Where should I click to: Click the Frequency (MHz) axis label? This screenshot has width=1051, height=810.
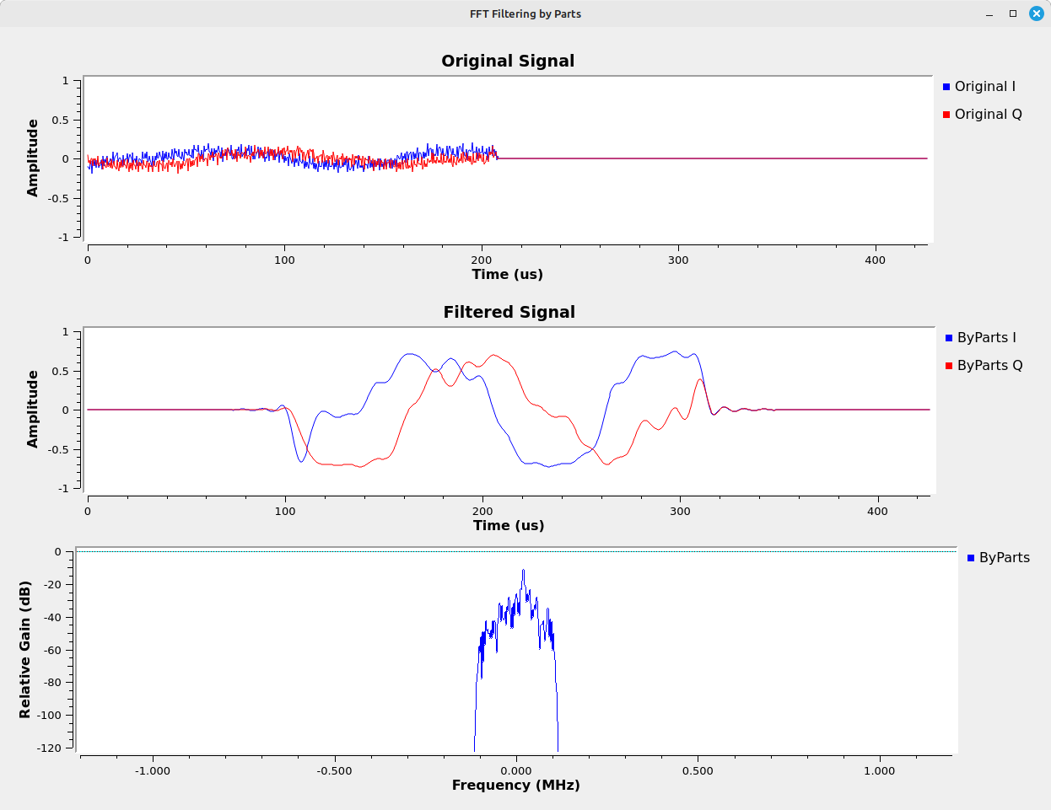click(515, 785)
